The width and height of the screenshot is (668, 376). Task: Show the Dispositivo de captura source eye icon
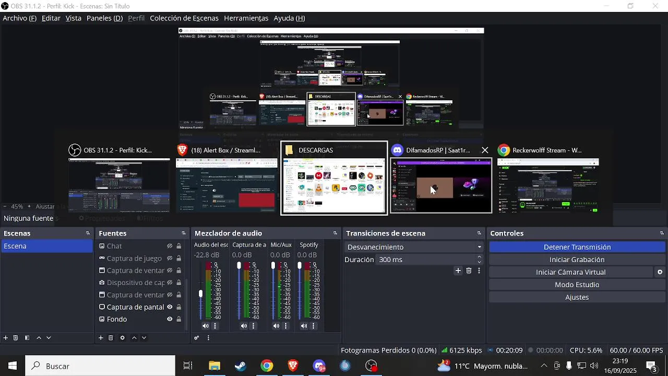click(170, 283)
